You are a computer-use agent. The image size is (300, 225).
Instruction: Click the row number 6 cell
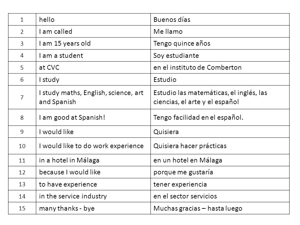coord(22,79)
